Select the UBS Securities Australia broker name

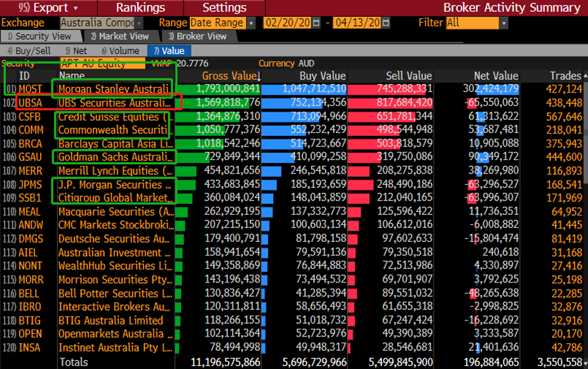pyautogui.click(x=115, y=103)
